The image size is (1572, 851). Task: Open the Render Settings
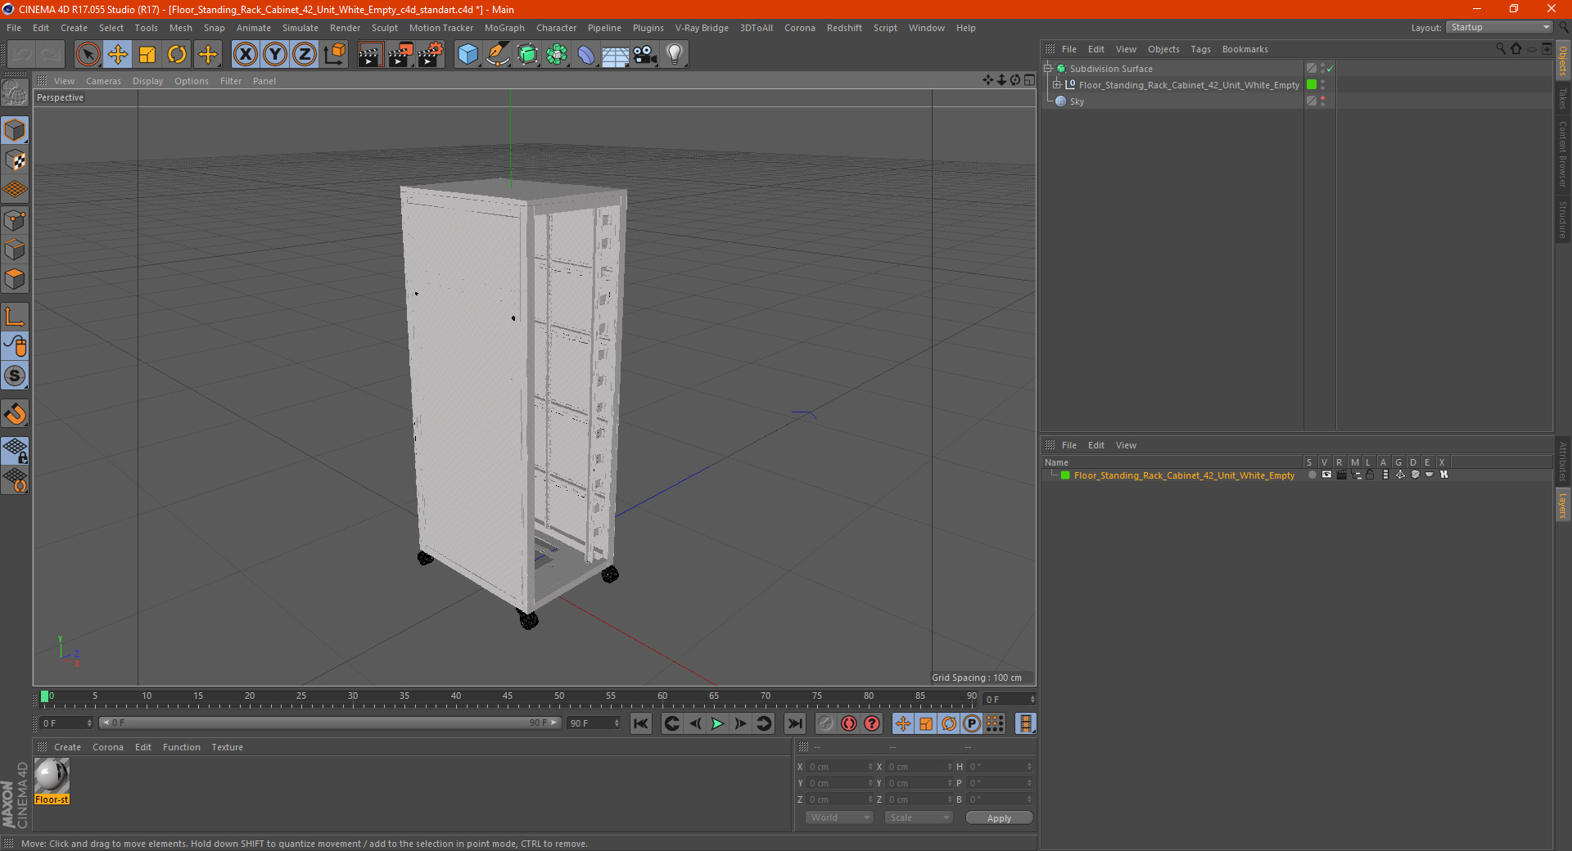click(x=431, y=55)
